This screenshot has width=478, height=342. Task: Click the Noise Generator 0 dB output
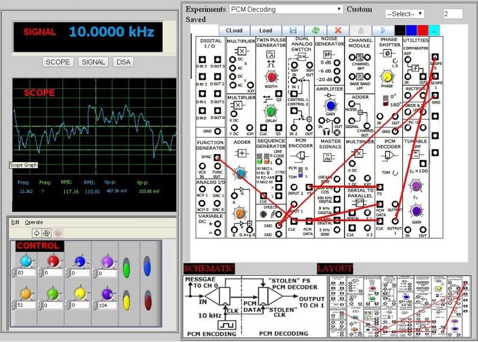click(337, 63)
